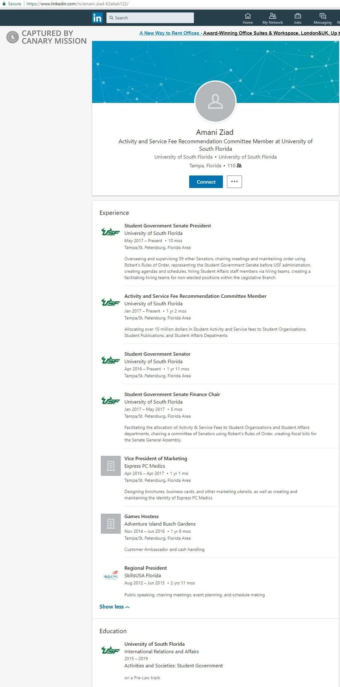Click USF logo beside Student Government Senator
This screenshot has height=687, width=340.
110,360
